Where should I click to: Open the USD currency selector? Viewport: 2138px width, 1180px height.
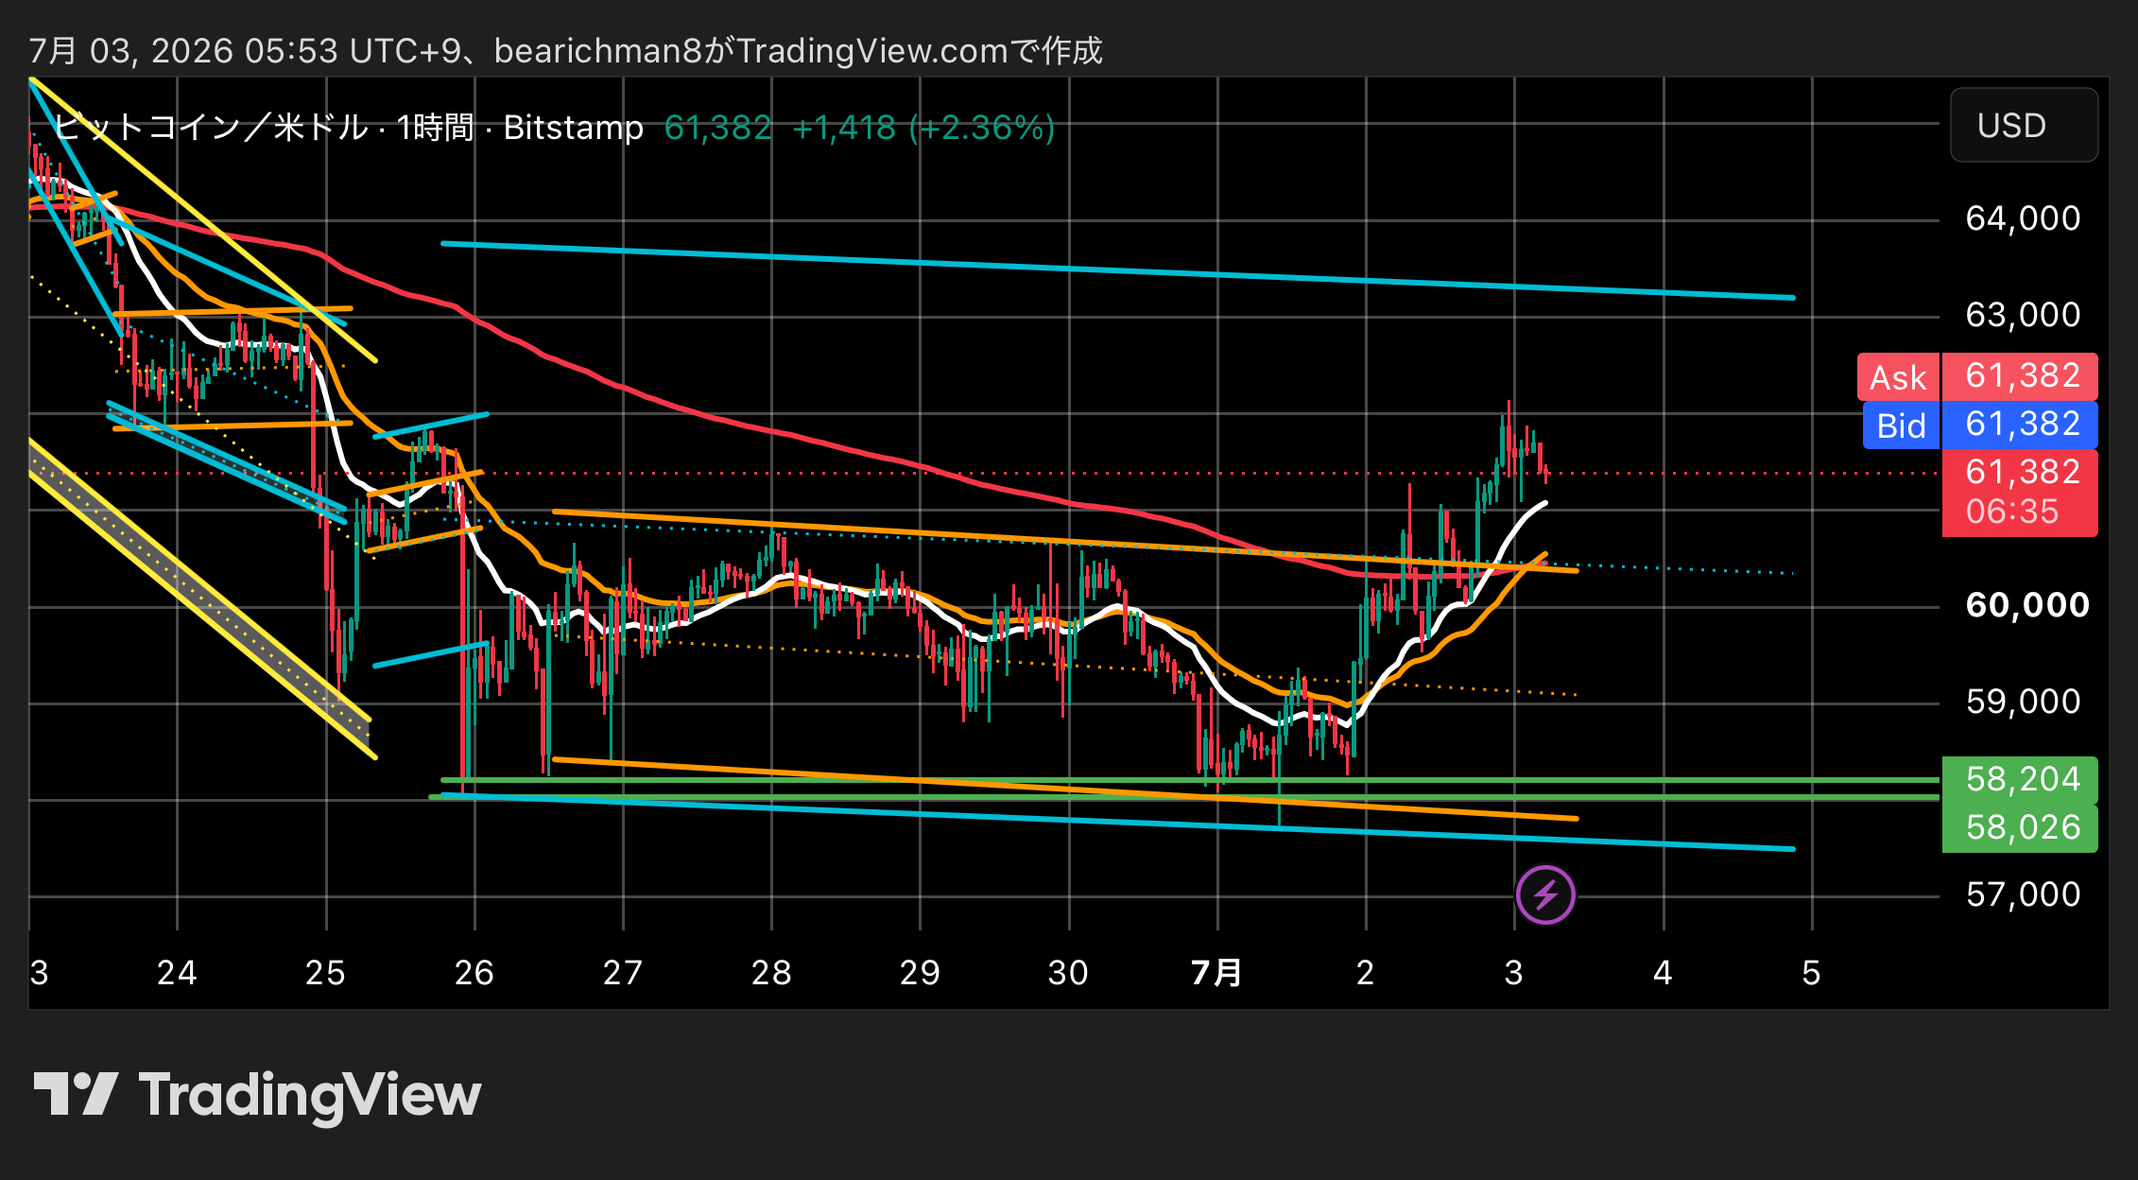click(2024, 125)
